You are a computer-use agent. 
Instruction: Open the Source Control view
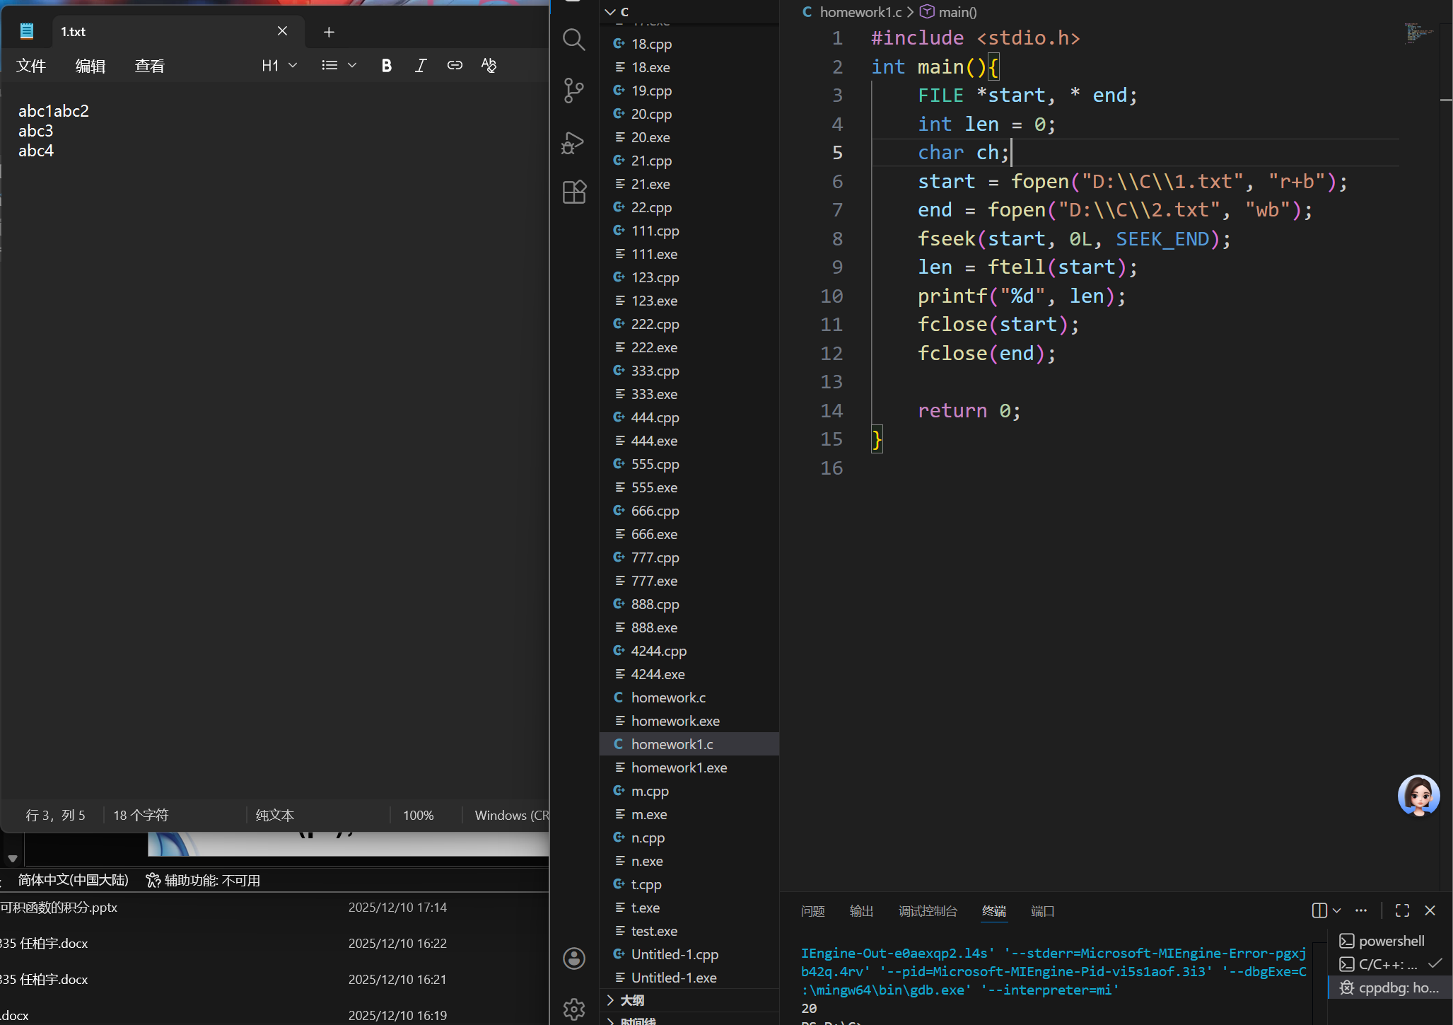(573, 90)
